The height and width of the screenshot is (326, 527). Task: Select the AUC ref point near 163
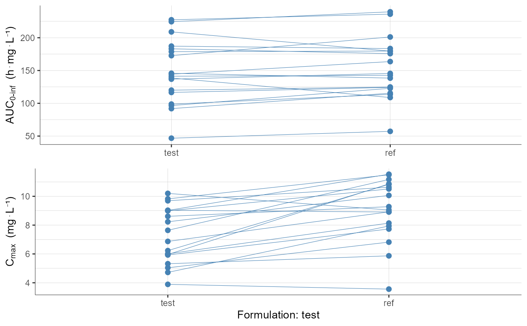(x=390, y=61)
